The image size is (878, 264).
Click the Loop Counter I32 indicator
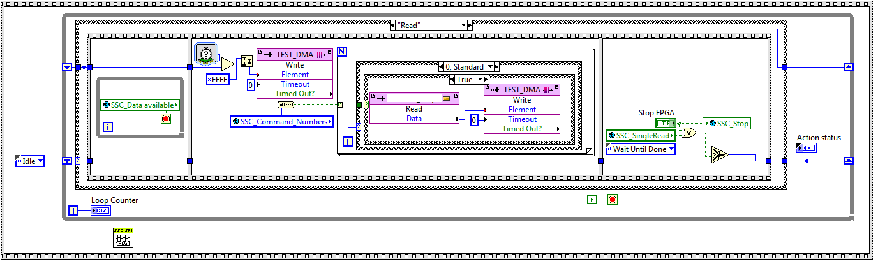click(101, 210)
